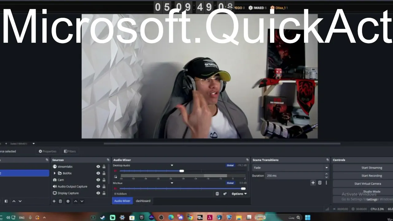Open scene filters icon in Scenes footer
The image size is (393, 221).
coord(6,201)
